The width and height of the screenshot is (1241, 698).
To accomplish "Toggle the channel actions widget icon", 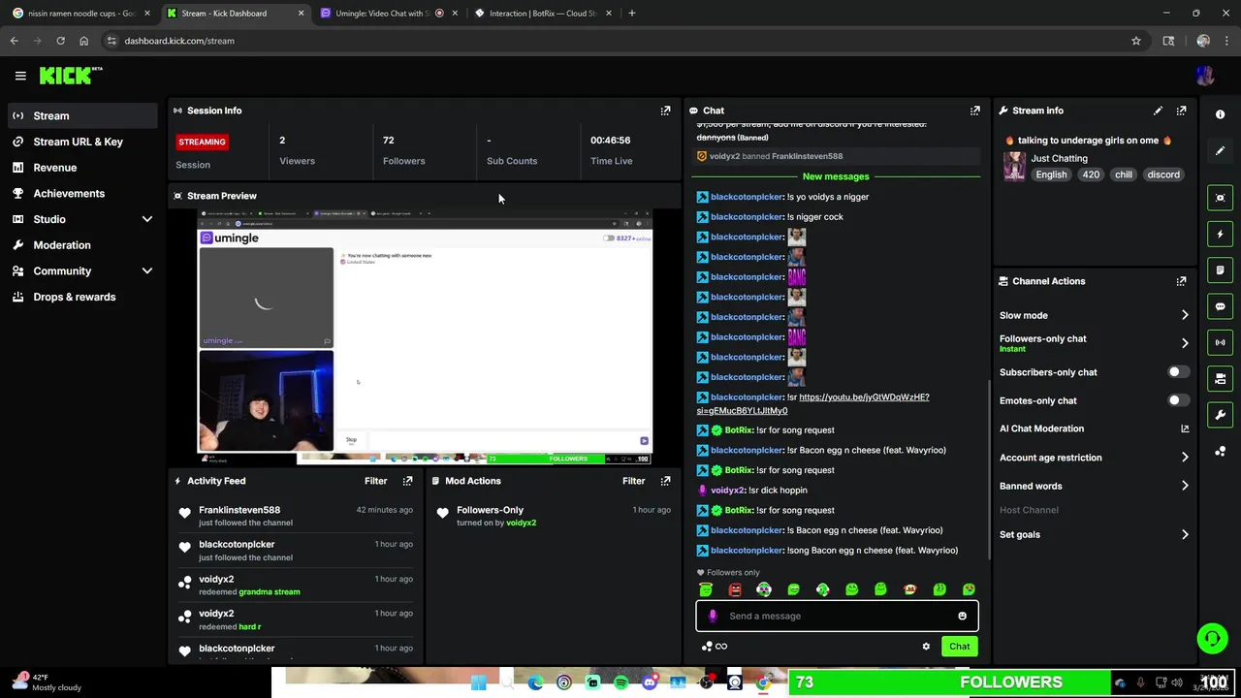I will click(x=1221, y=378).
